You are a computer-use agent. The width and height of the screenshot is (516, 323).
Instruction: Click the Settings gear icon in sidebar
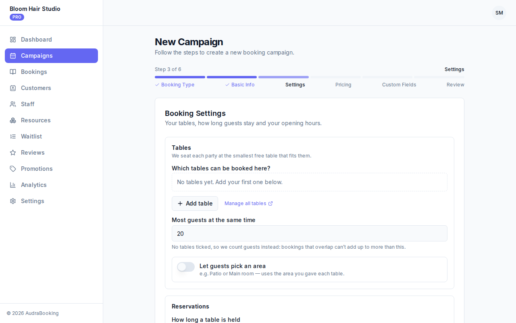(13, 201)
